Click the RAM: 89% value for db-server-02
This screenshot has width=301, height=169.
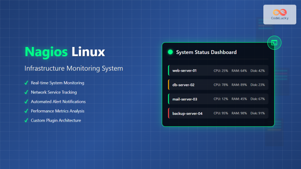tap(239, 85)
